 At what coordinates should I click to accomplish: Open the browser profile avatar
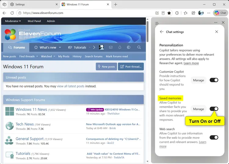201,13
